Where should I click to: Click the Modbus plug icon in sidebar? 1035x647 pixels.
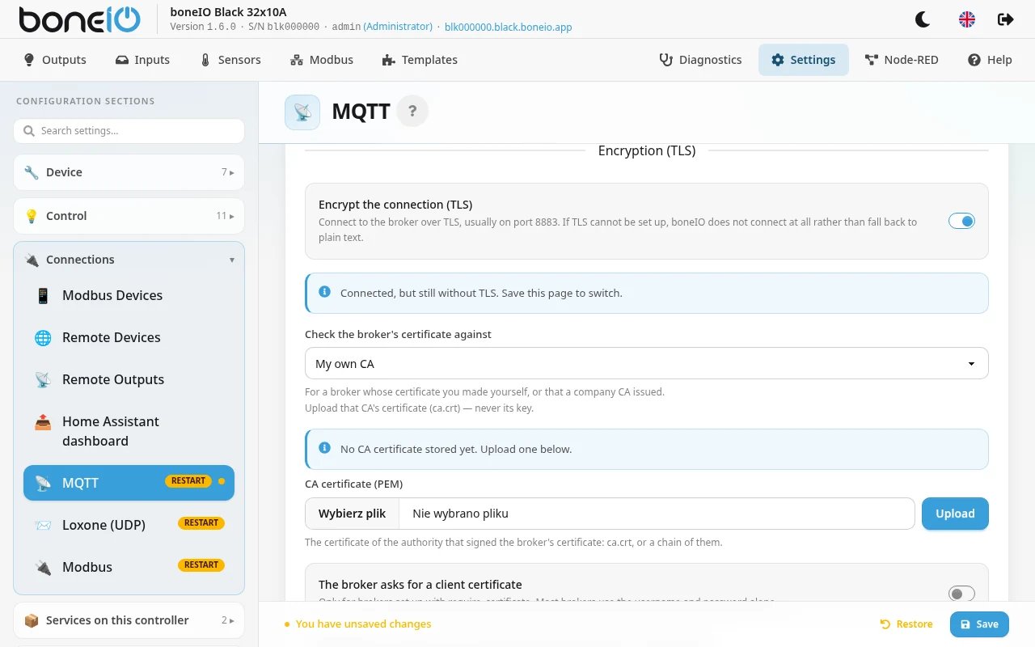tap(43, 567)
